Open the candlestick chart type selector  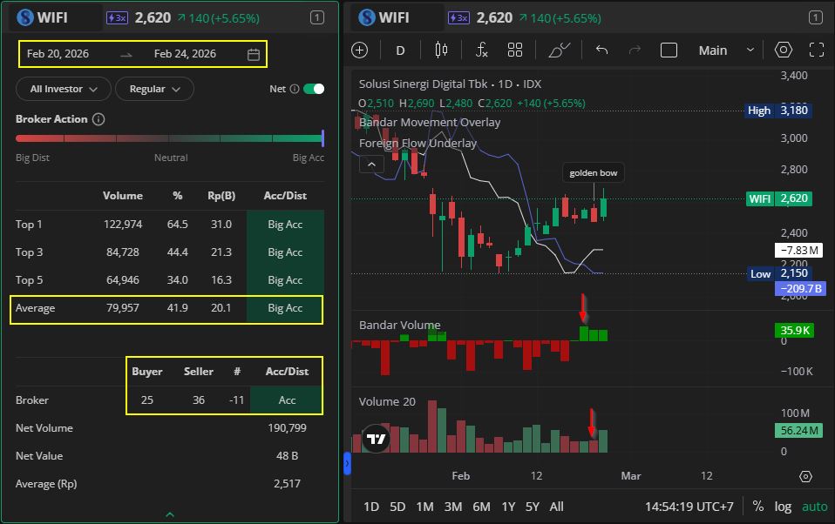441,50
